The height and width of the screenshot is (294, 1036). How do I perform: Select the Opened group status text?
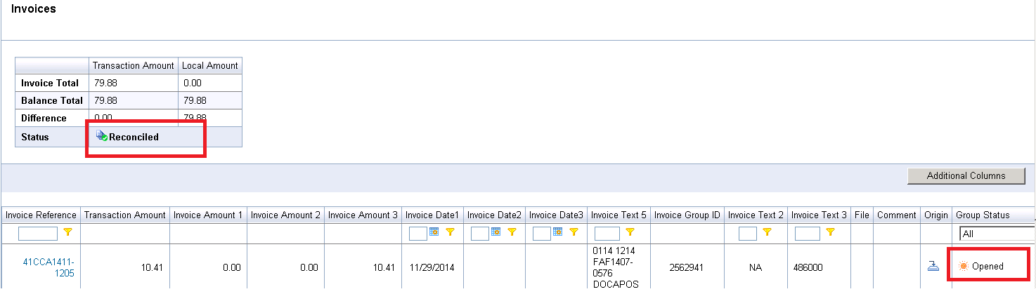(x=988, y=266)
